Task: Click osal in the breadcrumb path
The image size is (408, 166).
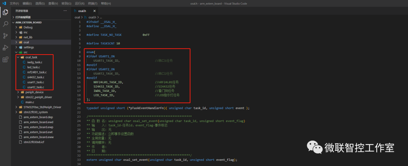Action: 77,17
